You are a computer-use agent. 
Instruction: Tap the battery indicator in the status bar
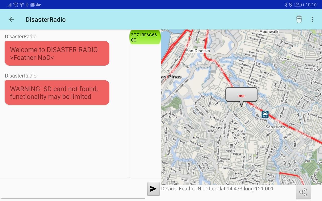coord(298,5)
